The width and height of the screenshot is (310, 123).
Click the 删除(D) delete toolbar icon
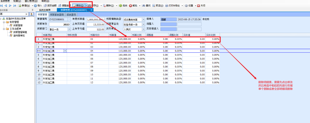coord(104,5)
